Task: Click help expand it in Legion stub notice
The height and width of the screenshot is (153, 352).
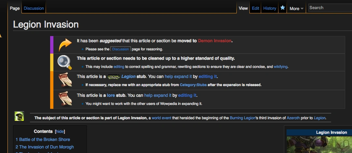Action: click(178, 77)
